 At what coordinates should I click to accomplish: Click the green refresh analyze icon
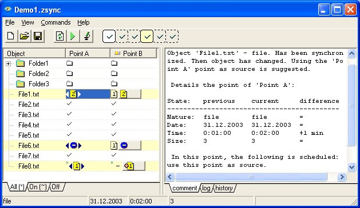[60, 36]
